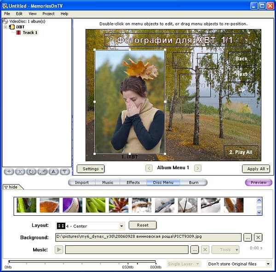Click the Music file path field
This screenshot has width=276, height=272.
click(x=127, y=249)
